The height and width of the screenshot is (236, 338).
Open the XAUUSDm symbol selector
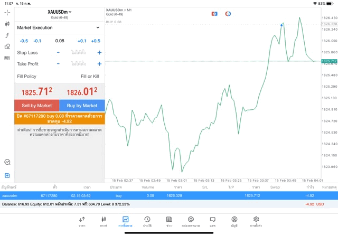(60, 12)
